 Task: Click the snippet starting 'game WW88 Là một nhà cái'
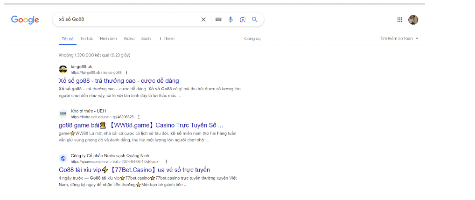pyautogui.click(x=147, y=137)
